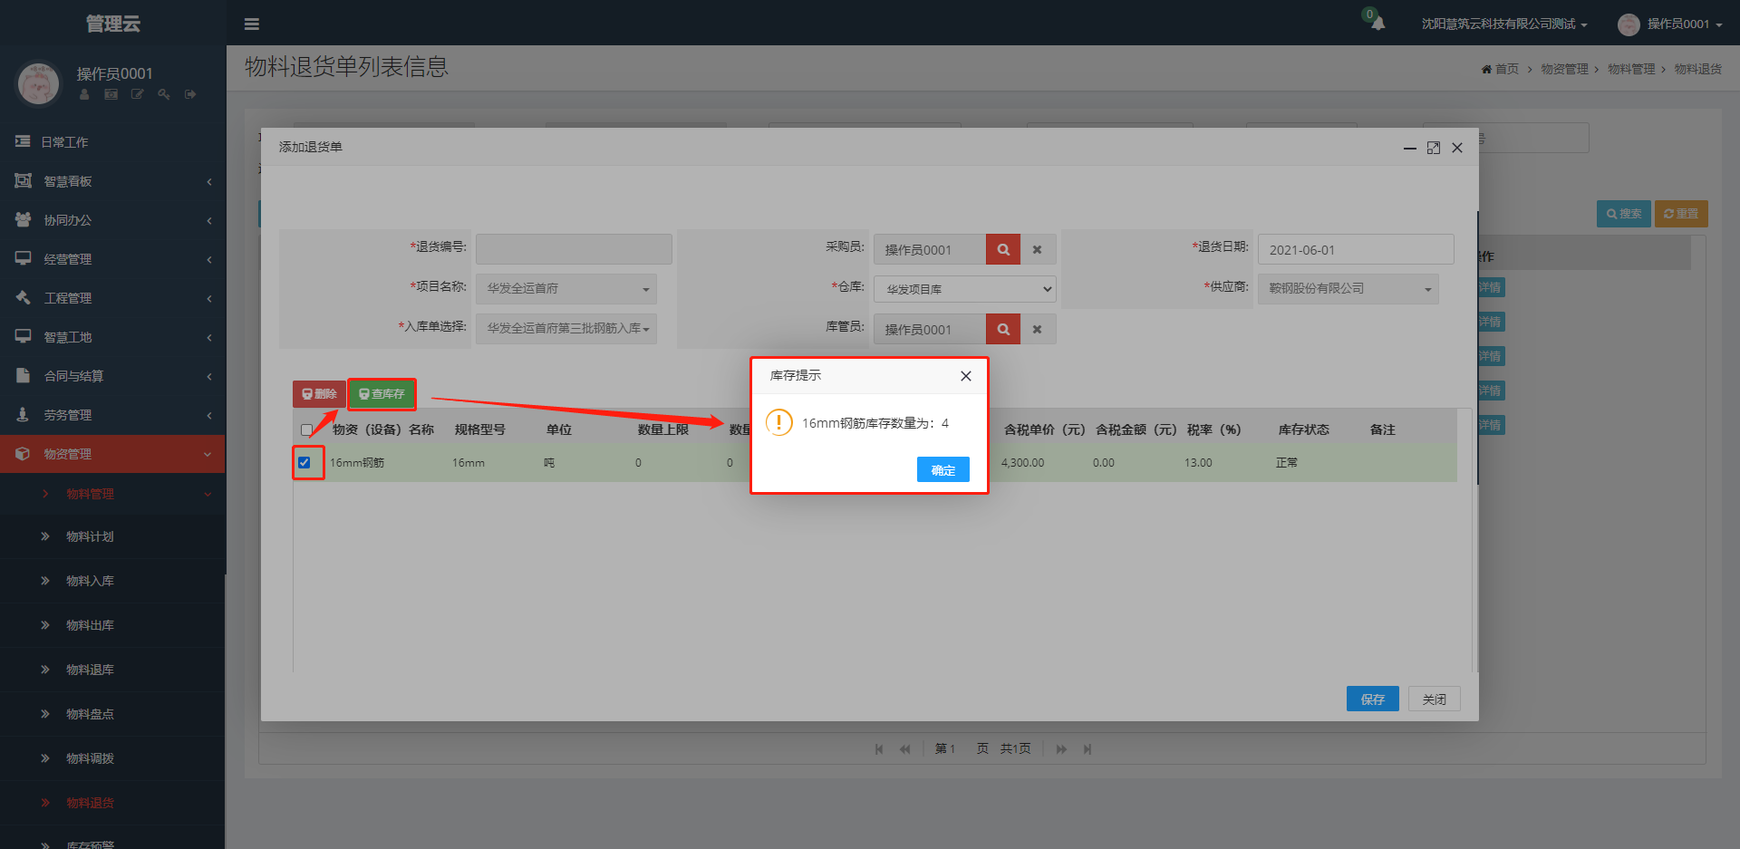Image resolution: width=1740 pixels, height=849 pixels.
Task: Open 物料调拨 in the sidebar
Action: tap(112, 758)
